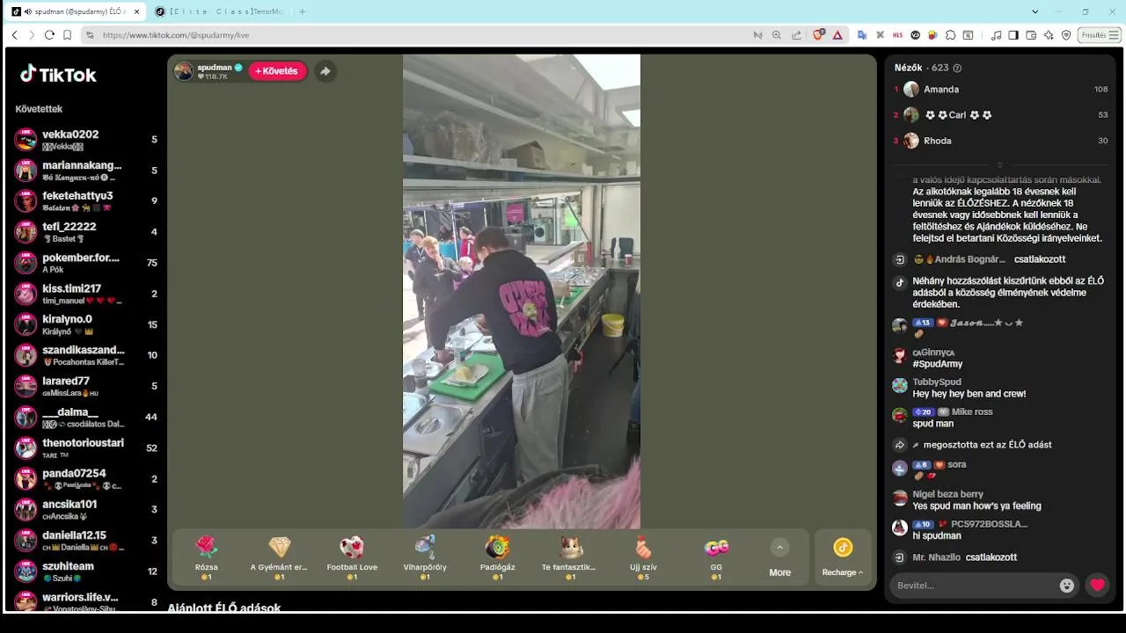Viewport: 1126px width, 633px height.
Task: Zoom icon in the address bar
Action: [x=776, y=35]
